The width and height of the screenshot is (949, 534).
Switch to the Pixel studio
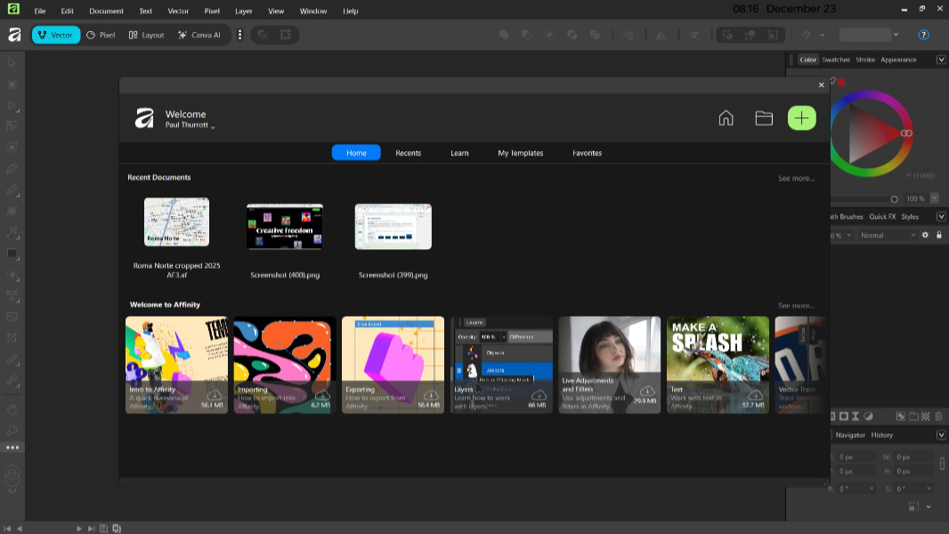(x=101, y=35)
